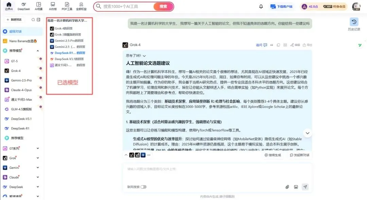Screen dimensions: 367x200
Task: Click the paperclip attach file icon
Action: 287,187
